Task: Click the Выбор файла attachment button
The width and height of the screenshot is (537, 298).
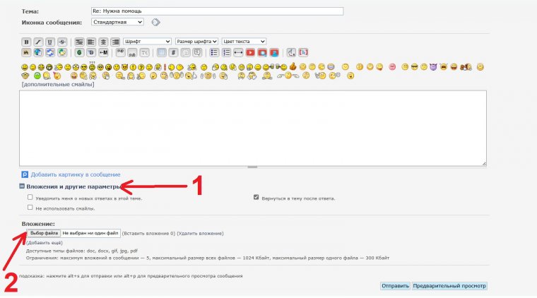Action: (43, 232)
